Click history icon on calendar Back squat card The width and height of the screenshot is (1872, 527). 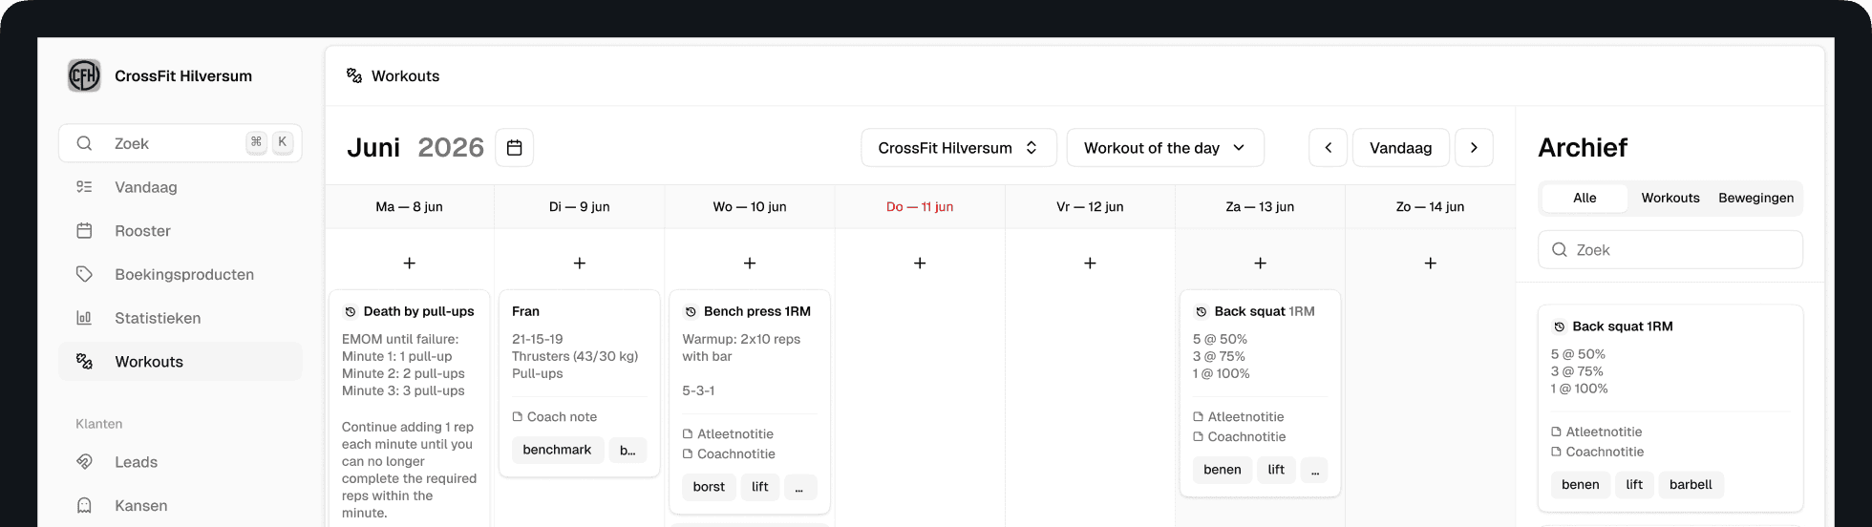point(1202,311)
